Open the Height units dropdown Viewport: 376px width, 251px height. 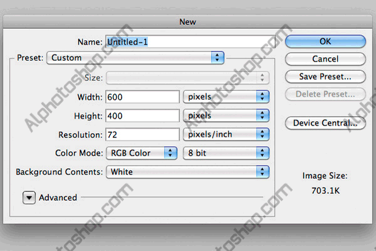pyautogui.click(x=226, y=115)
